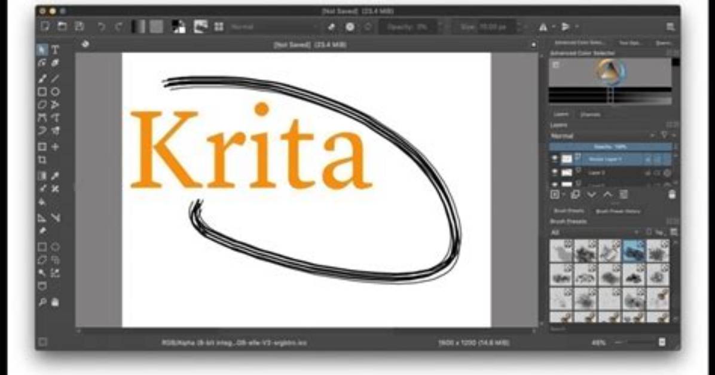Select the Color Picker eyedropper tool
Viewport: 715px width, 375px height.
coord(55,176)
